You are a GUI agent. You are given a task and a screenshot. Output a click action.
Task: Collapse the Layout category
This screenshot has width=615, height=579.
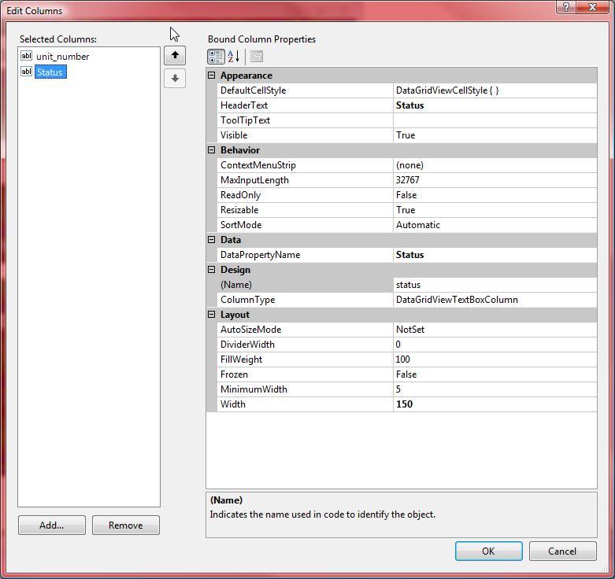click(212, 315)
